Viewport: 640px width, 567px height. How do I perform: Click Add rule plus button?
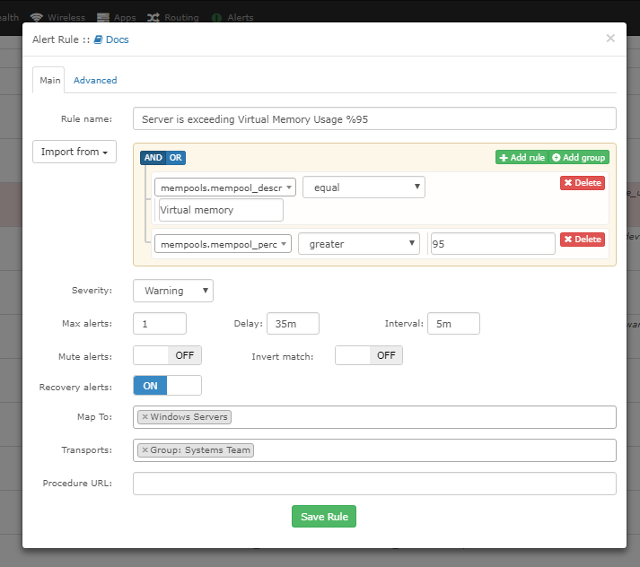click(x=522, y=158)
